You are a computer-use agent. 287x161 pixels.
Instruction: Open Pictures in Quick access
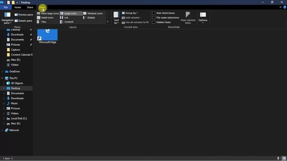coord(15,45)
